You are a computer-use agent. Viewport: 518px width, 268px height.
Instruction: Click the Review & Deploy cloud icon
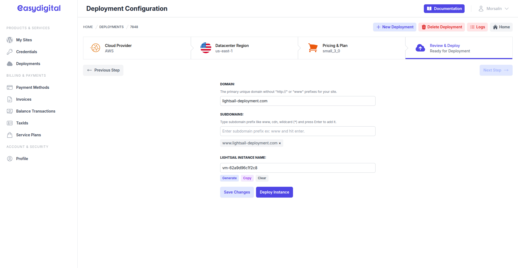click(x=420, y=48)
